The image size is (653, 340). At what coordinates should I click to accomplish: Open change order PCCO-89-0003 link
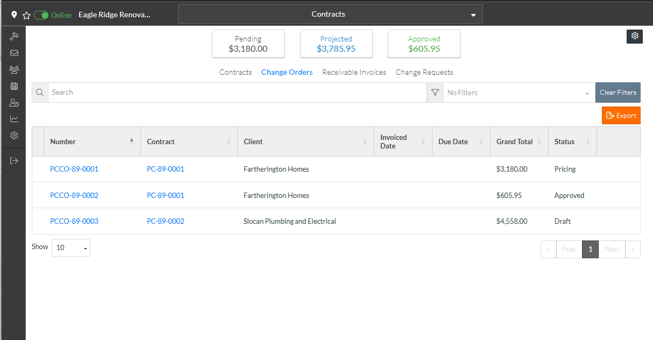click(74, 221)
